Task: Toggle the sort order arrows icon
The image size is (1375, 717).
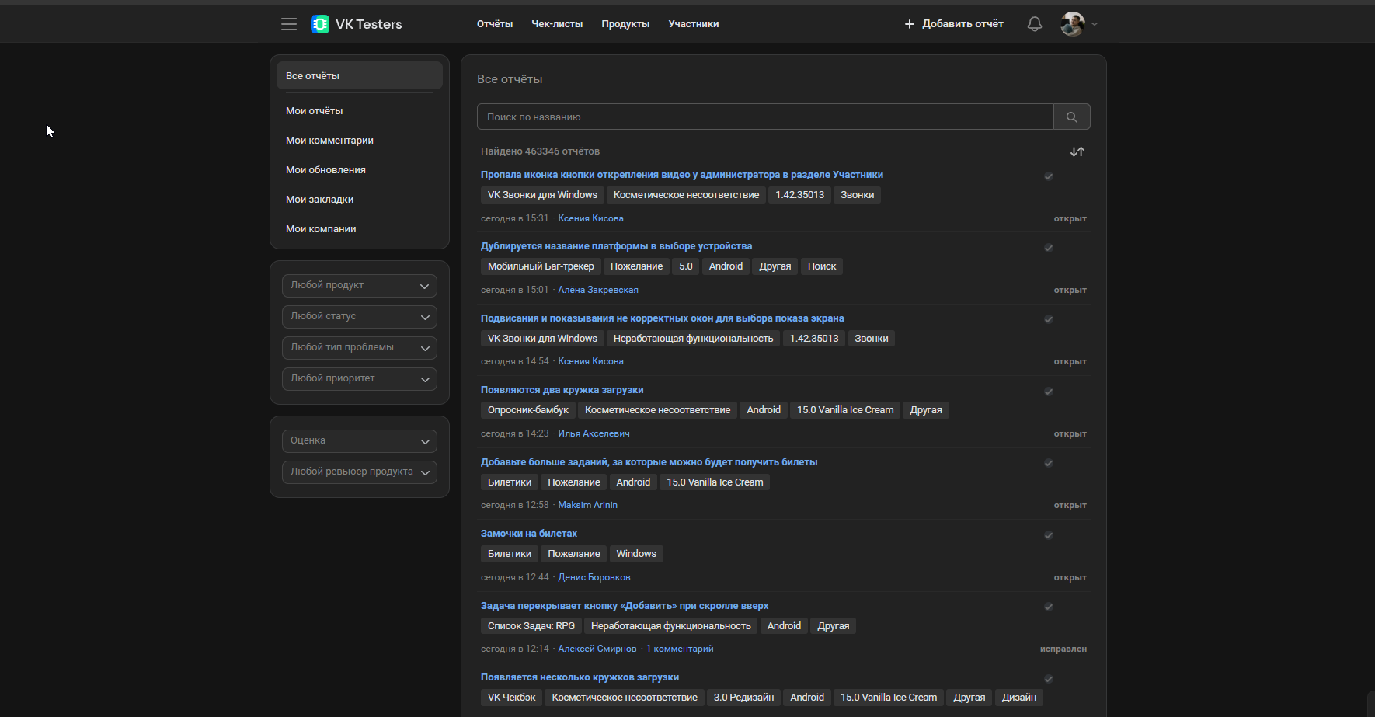Action: click(1077, 151)
